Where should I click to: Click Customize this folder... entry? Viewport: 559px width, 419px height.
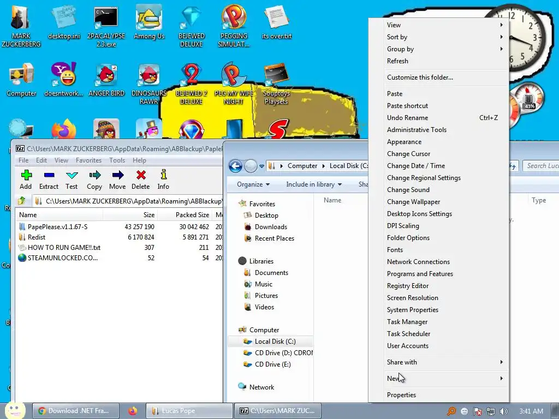[445, 77]
